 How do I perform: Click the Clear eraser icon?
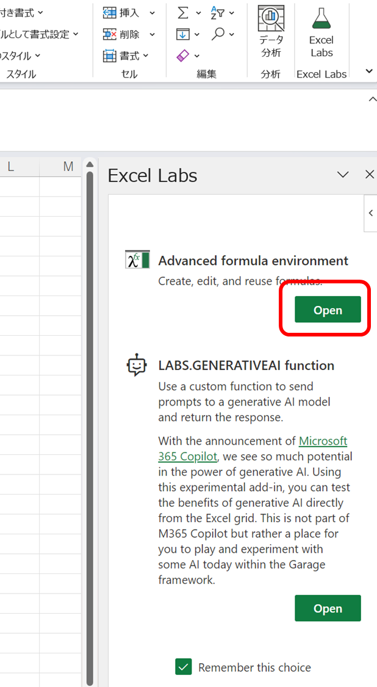[x=182, y=55]
